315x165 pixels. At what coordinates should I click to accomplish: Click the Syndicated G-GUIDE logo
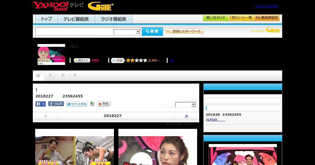click(x=265, y=30)
